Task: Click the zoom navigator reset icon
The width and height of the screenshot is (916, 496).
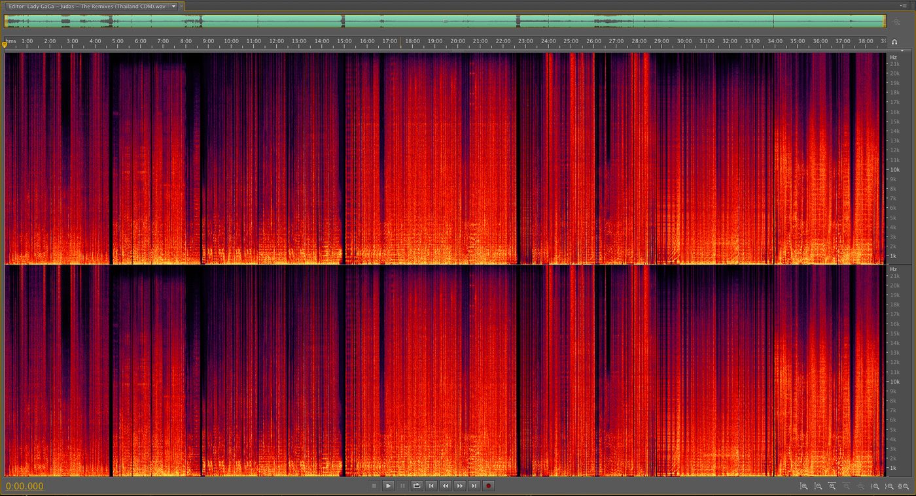Action: (896, 22)
